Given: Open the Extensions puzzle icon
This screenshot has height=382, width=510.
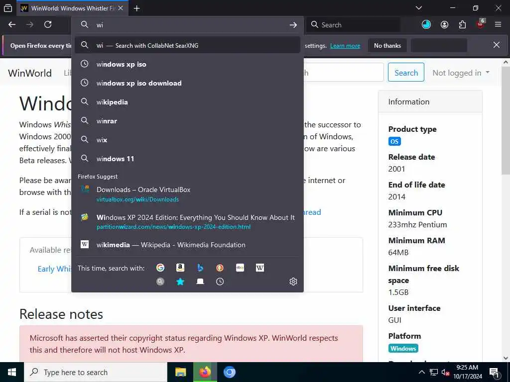Looking at the screenshot, I should 462,25.
